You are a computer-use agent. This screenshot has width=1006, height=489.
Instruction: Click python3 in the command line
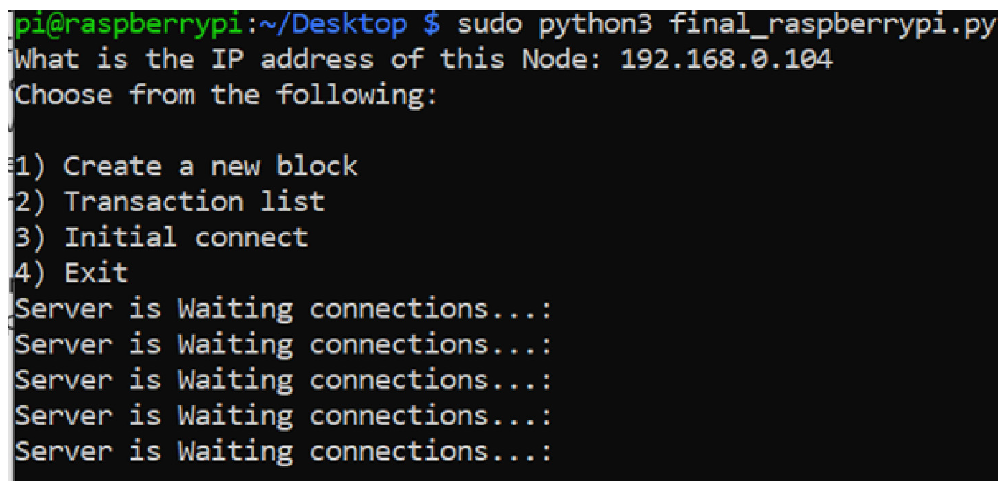point(595,24)
